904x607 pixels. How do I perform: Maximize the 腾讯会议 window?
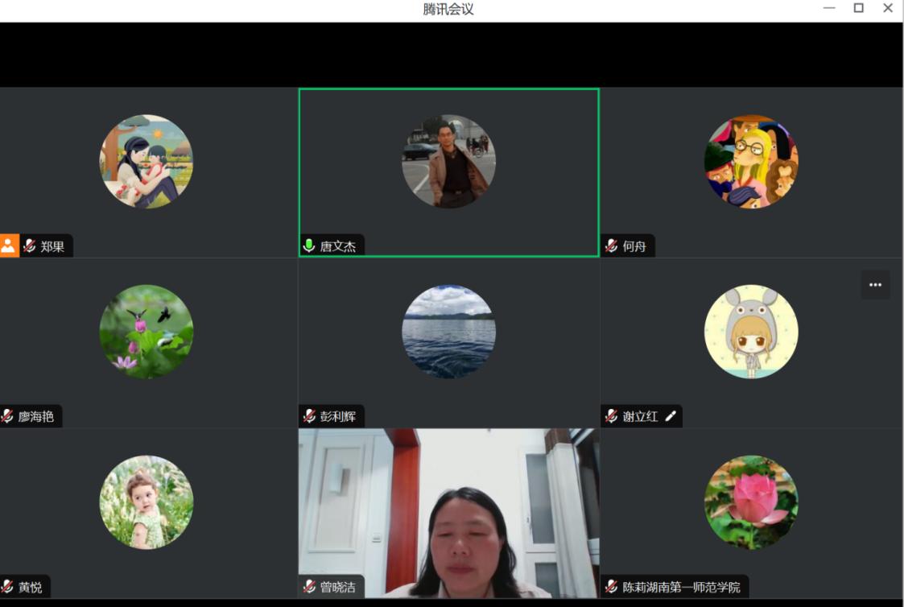tap(859, 8)
